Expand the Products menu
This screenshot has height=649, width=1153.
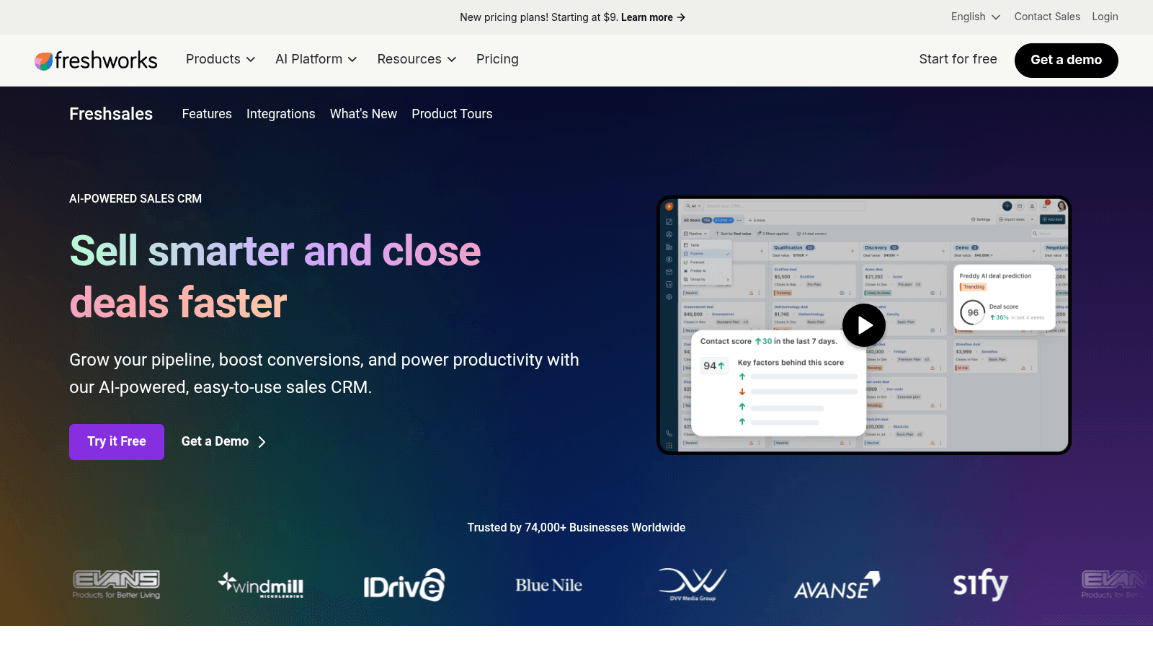click(x=221, y=59)
